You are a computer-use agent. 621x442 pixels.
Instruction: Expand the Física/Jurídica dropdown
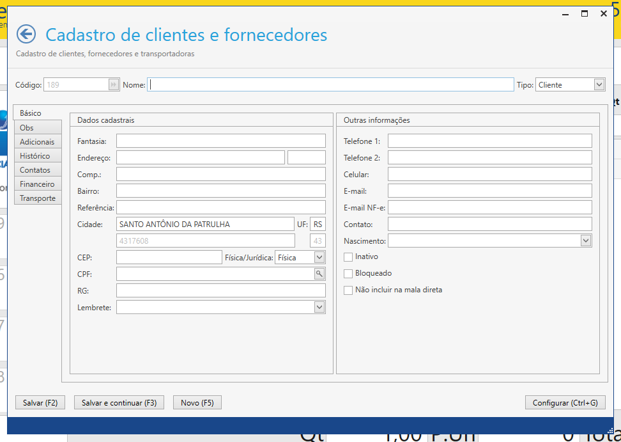pyautogui.click(x=319, y=257)
